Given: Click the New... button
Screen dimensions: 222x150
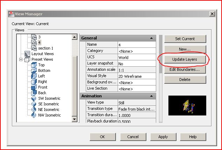Looking at the screenshot, I should 185,49.
